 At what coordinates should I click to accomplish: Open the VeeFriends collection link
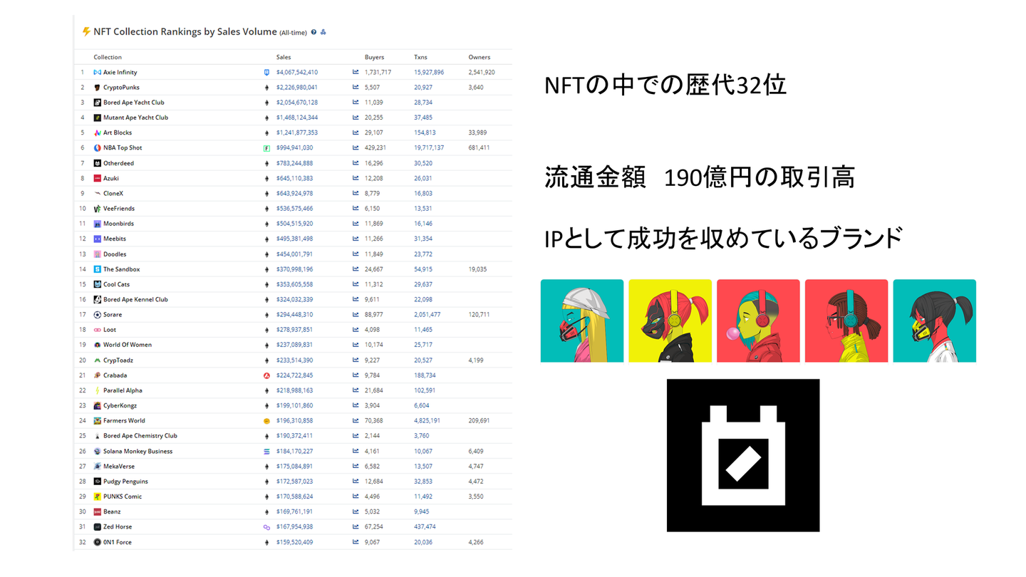pyautogui.click(x=119, y=209)
